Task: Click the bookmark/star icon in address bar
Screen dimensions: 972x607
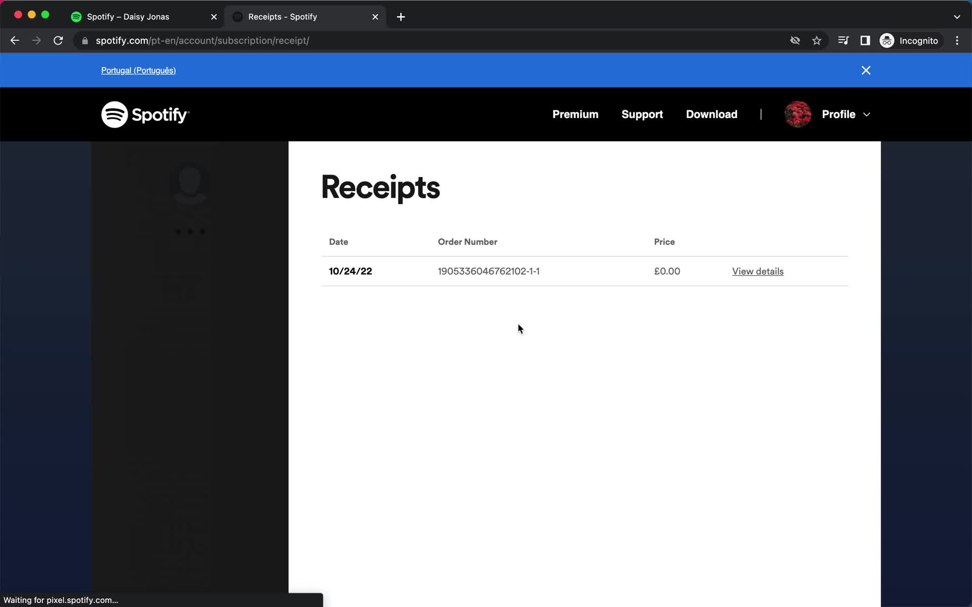Action: (x=817, y=40)
